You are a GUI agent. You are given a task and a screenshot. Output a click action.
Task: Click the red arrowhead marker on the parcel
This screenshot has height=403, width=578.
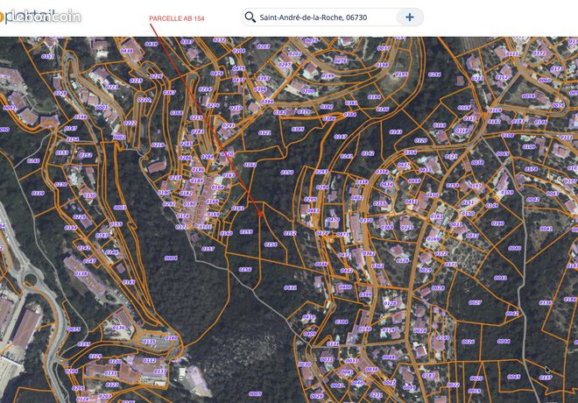(x=261, y=214)
